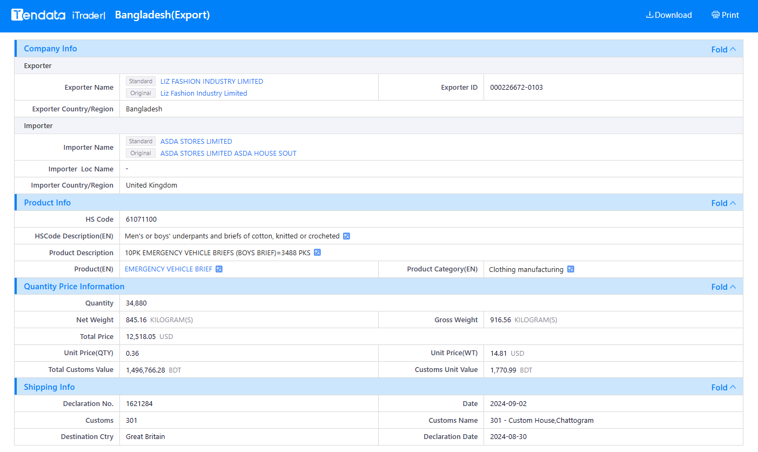
Task: Click the Shipping Info section heading
Action: pos(49,387)
